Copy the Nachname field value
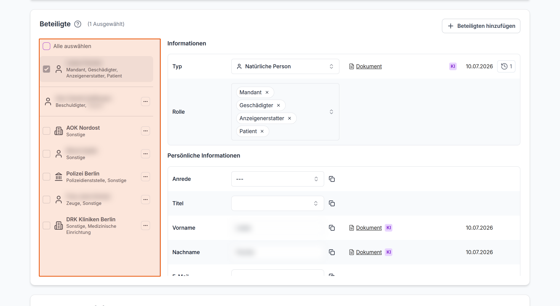The width and height of the screenshot is (560, 306). click(x=332, y=252)
